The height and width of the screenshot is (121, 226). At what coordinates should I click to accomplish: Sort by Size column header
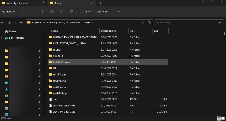point(156,31)
